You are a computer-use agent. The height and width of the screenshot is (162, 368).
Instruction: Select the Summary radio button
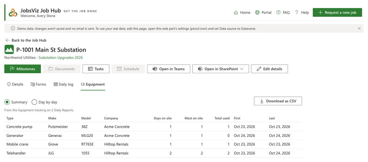click(7, 102)
